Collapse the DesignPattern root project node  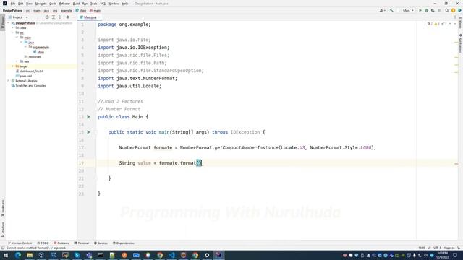coord(9,23)
